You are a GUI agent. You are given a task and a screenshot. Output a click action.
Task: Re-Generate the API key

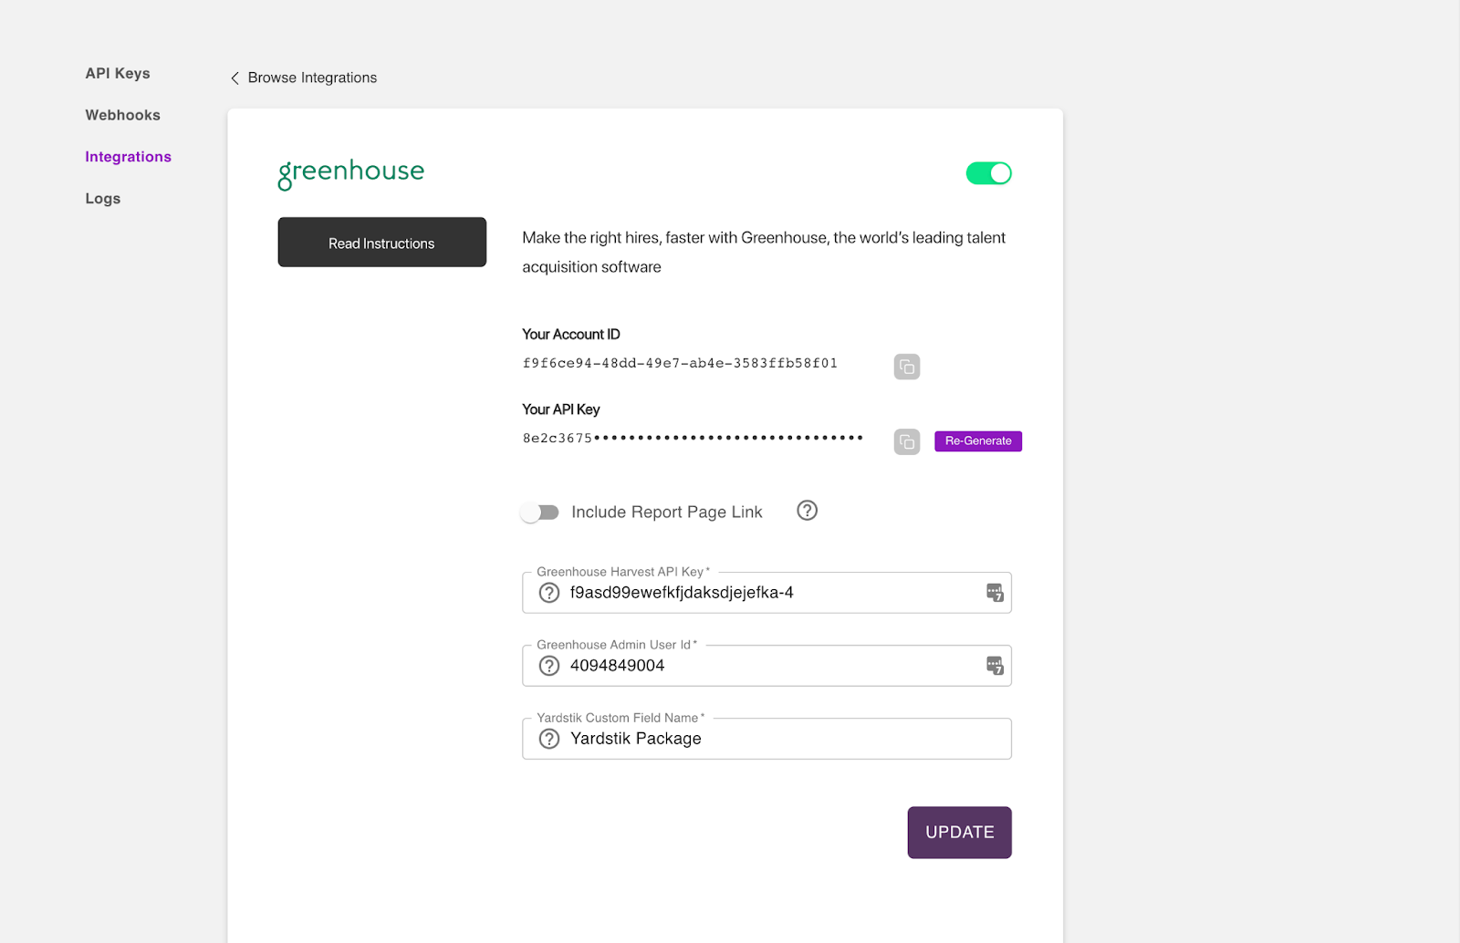[x=978, y=441]
